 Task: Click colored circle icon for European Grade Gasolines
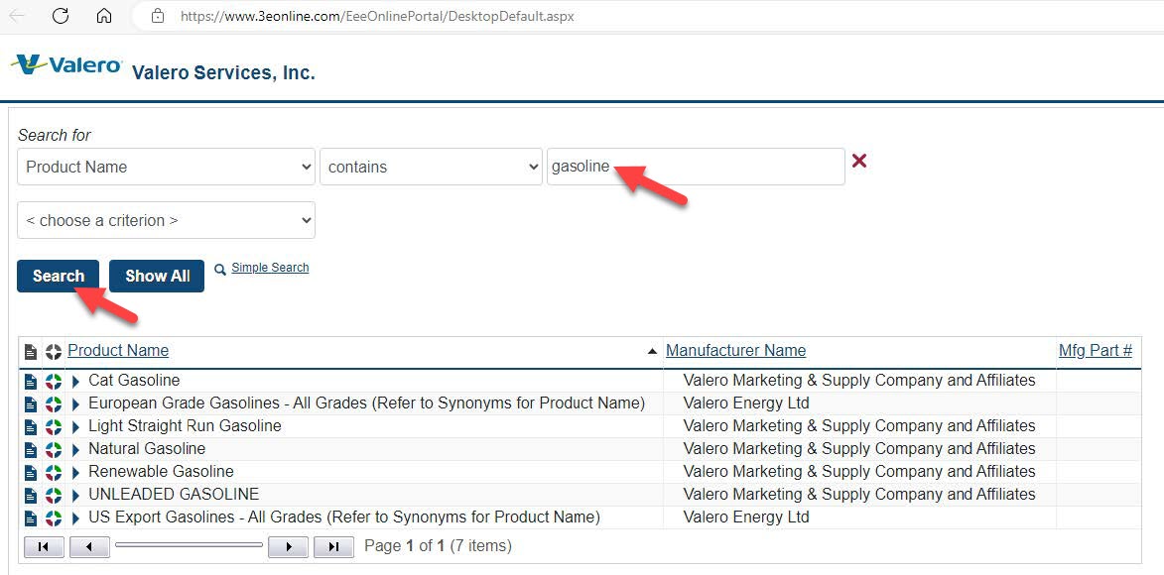(x=54, y=404)
